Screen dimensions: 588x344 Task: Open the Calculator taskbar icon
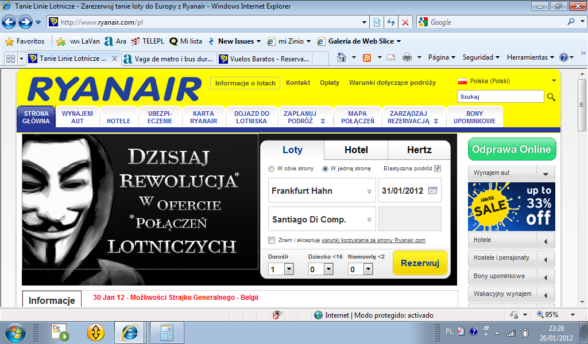tap(167, 333)
